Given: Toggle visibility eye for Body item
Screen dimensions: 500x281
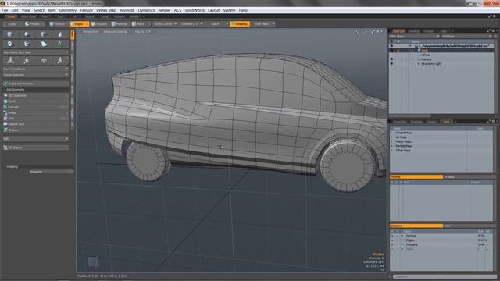Looking at the screenshot, I should tap(391, 50).
